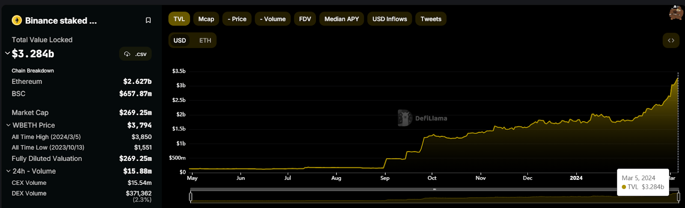The image size is (685, 208).
Task: Click the $3.5b y-axis label
Action: [179, 71]
